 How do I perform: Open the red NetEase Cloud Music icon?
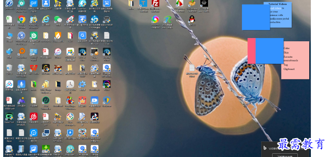tap(33, 117)
